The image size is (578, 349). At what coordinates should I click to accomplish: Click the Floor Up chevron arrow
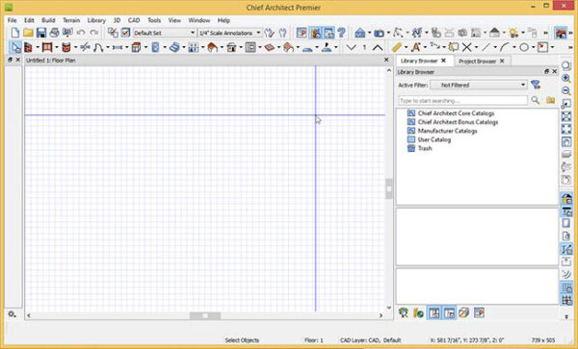[x=377, y=47]
